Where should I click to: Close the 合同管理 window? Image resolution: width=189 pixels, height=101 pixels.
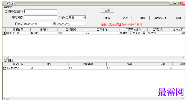coord(183,3)
